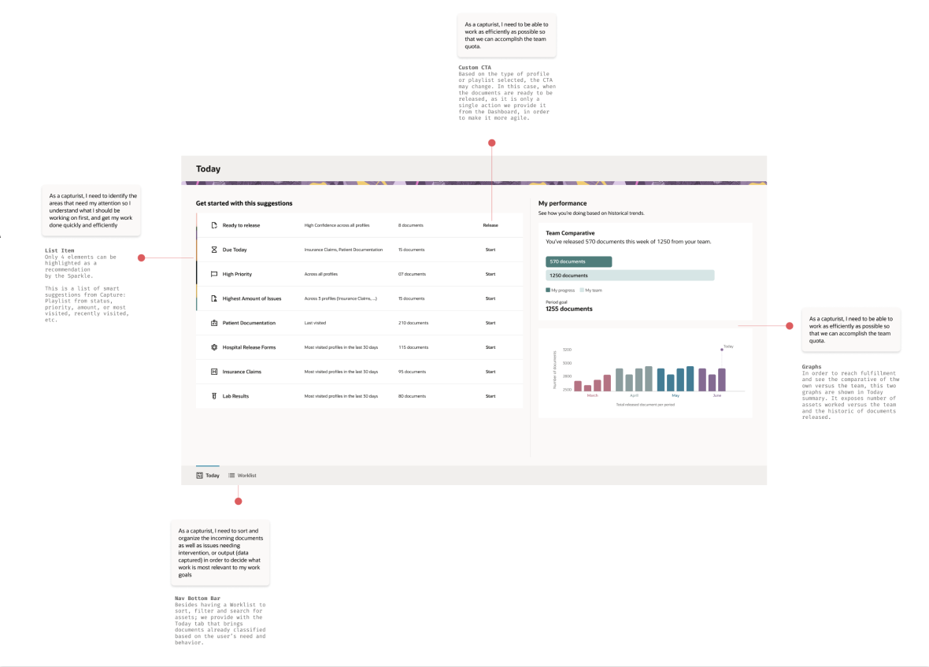Screen dimensions: 929x667
Task: Click the Worklist list icon in bottom bar
Action: 231,475
